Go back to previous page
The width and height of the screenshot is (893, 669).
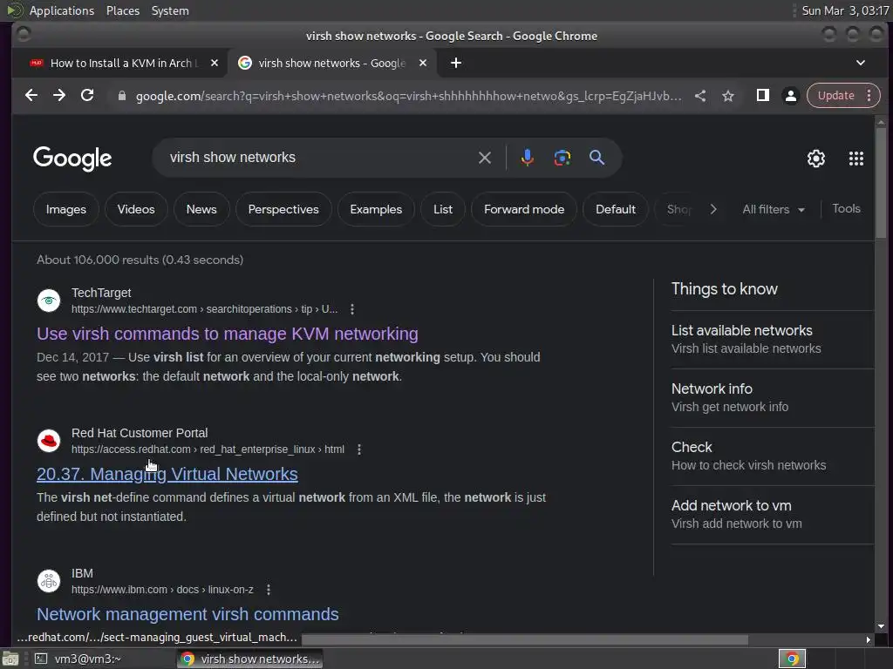(31, 96)
